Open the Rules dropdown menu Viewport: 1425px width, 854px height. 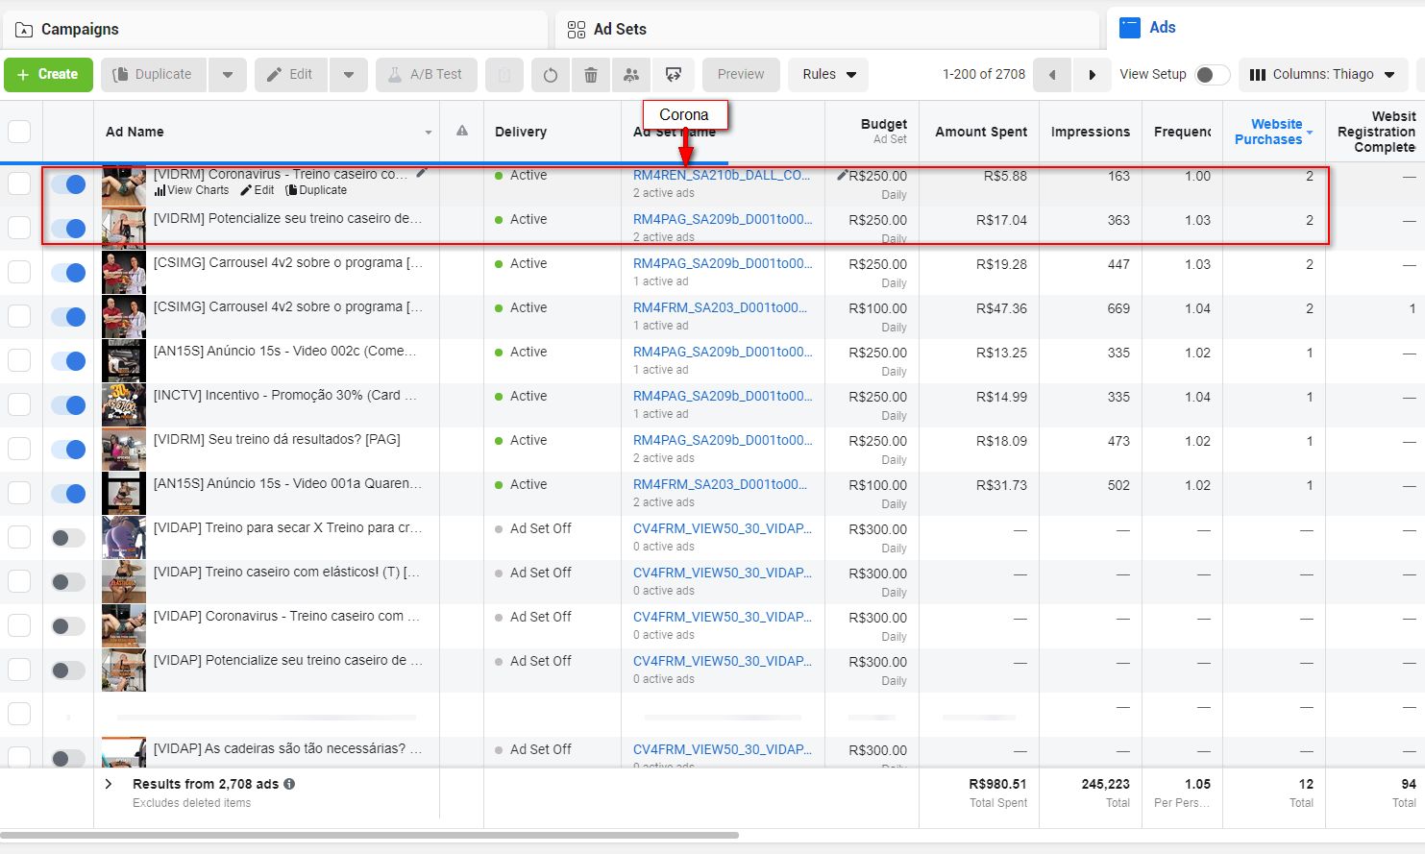828,75
